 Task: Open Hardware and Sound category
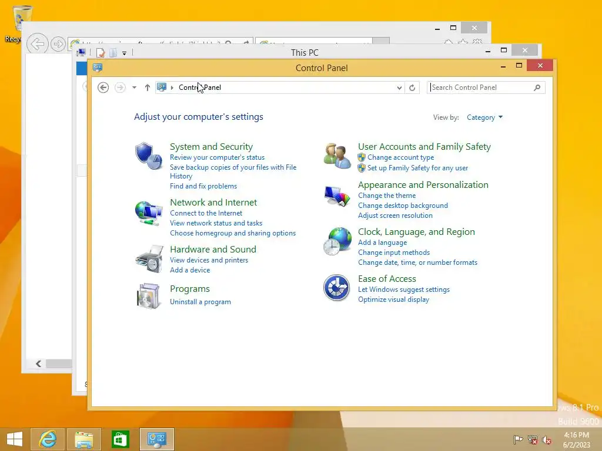click(x=213, y=249)
